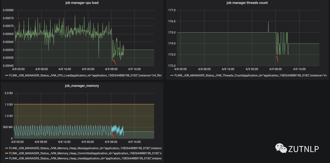The image size is (330, 163).
Task: Click the red arrow on the cpu load chart
Action: [115, 62]
